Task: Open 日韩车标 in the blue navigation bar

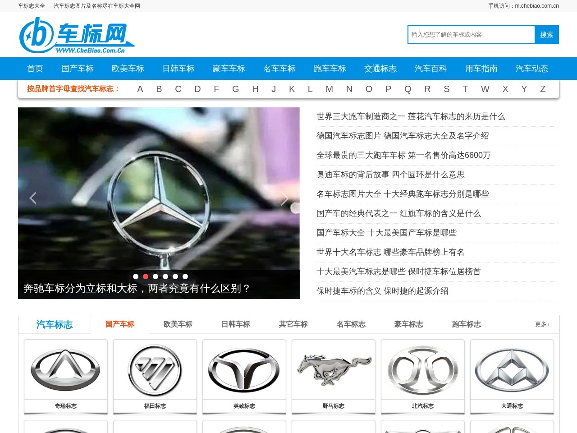Action: point(179,69)
